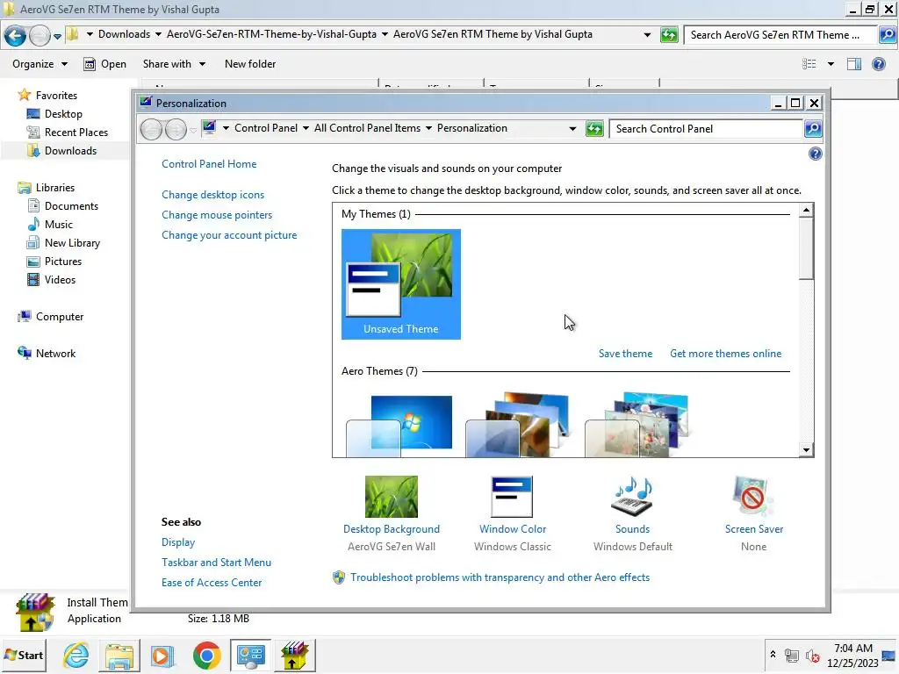Click the Search Control Panel input field
This screenshot has width=899, height=674.
tap(706, 129)
